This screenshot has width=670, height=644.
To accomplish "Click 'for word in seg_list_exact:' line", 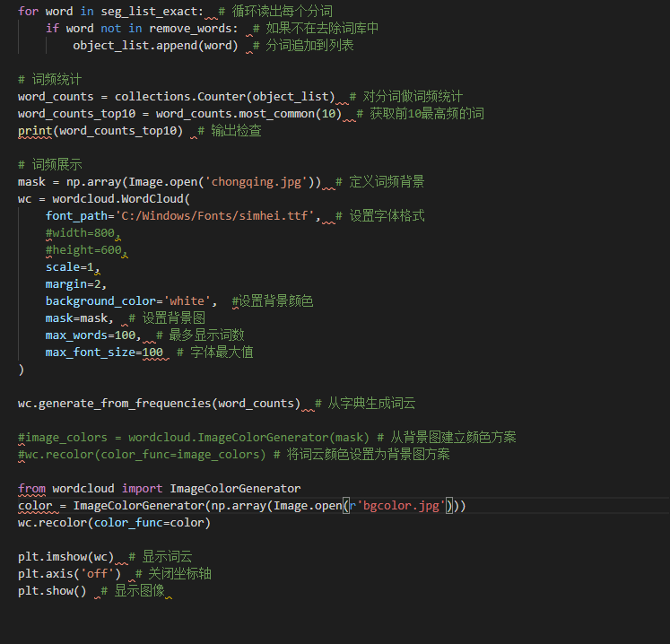I will [110, 11].
